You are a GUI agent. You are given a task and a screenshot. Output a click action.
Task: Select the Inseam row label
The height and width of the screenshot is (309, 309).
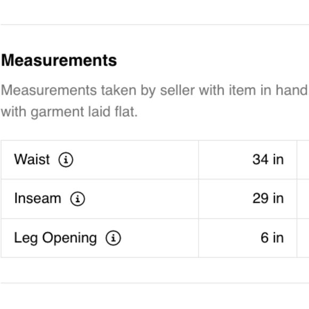tap(38, 198)
